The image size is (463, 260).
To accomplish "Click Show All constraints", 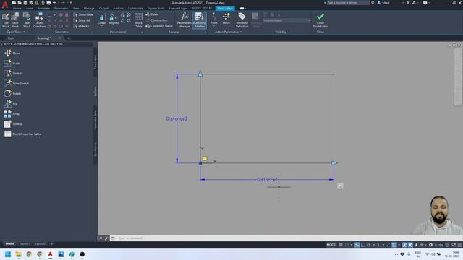I will click(82, 20).
